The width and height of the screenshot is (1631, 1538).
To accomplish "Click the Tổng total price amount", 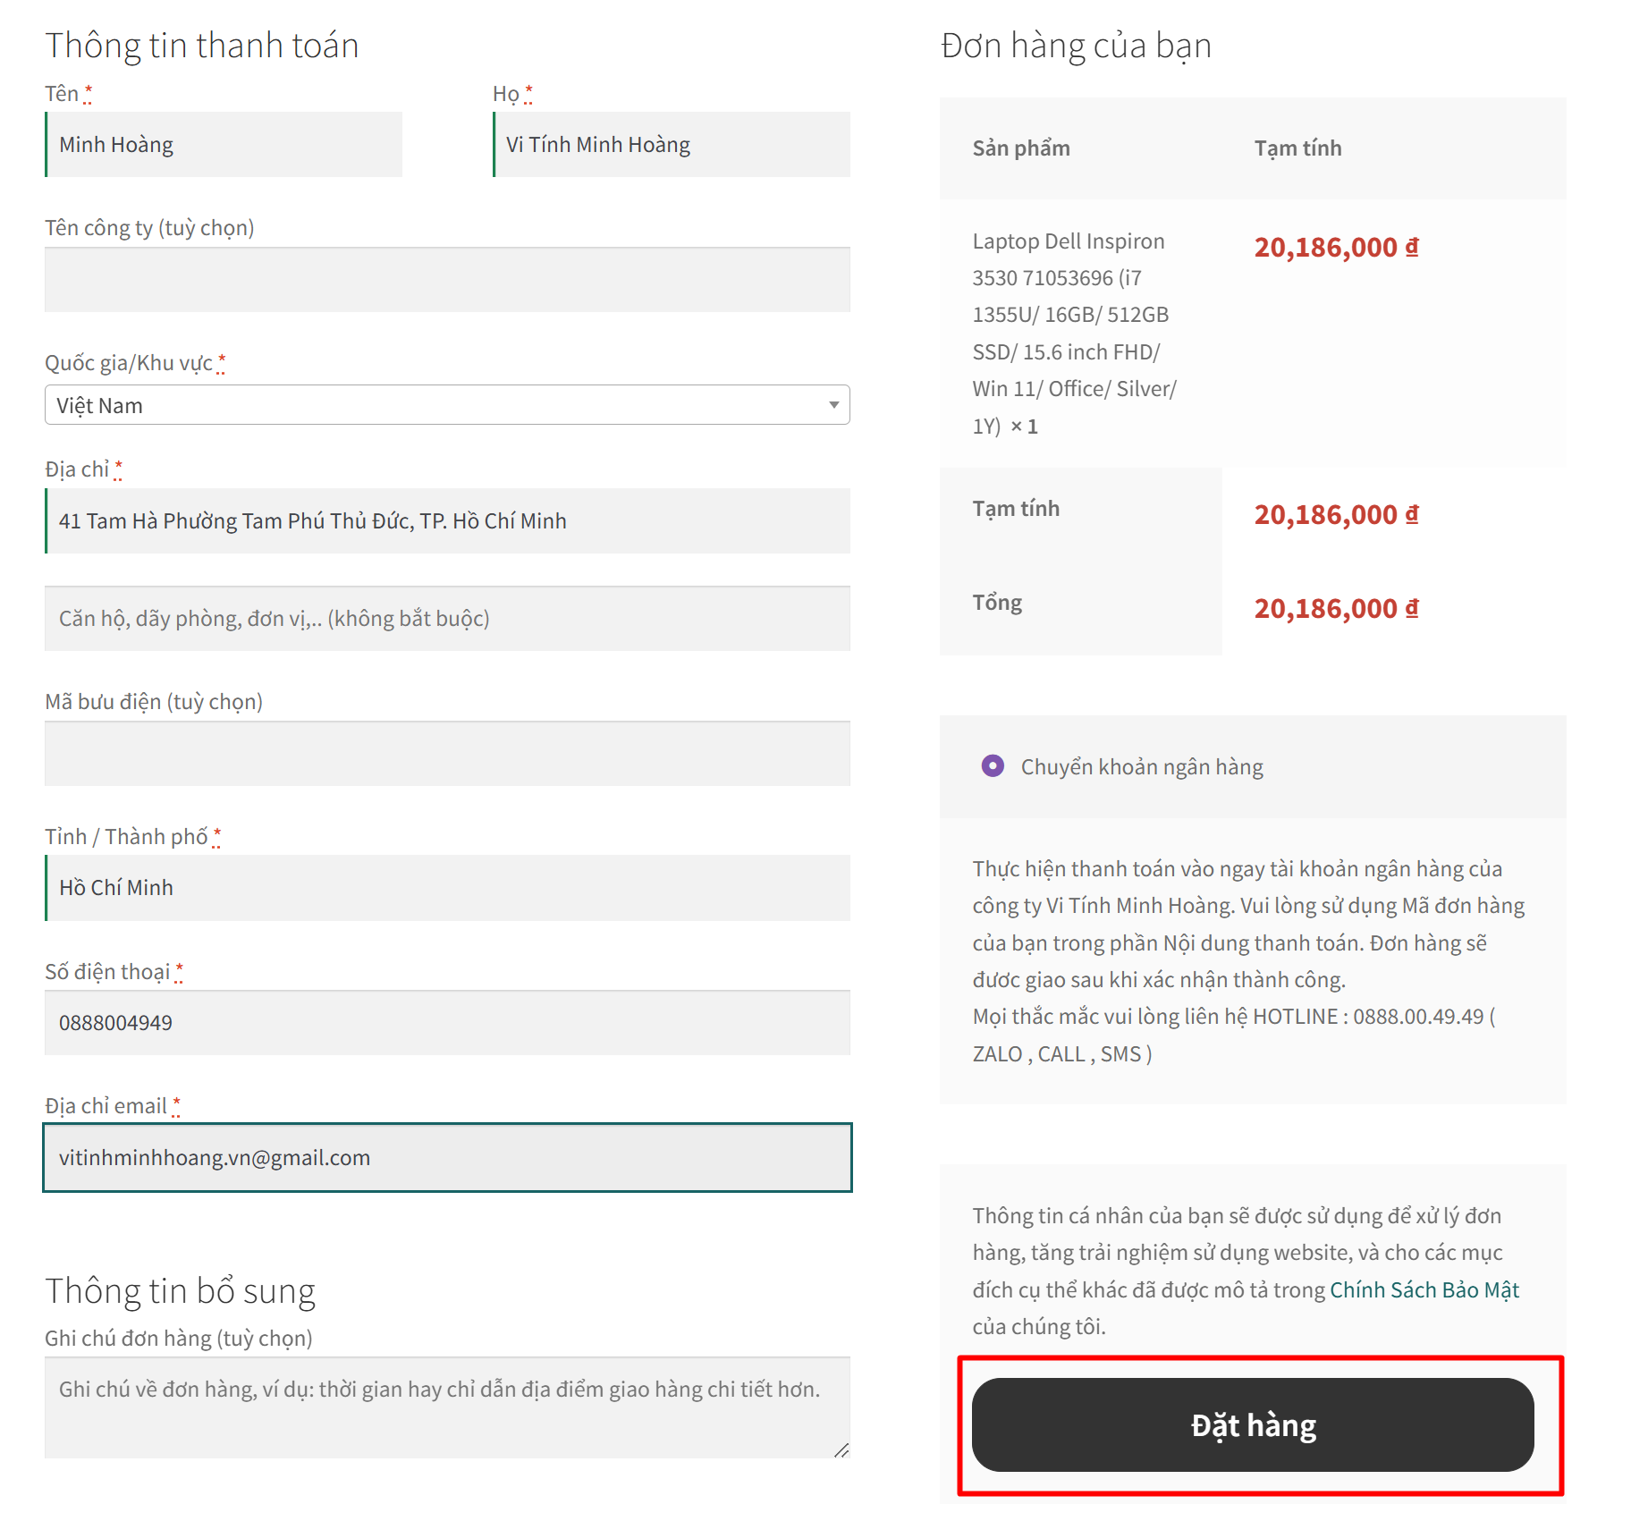I will [x=1336, y=608].
